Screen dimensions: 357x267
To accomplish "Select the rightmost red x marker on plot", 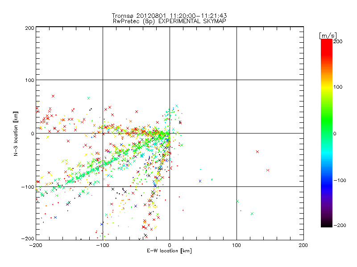I will point(268,170).
